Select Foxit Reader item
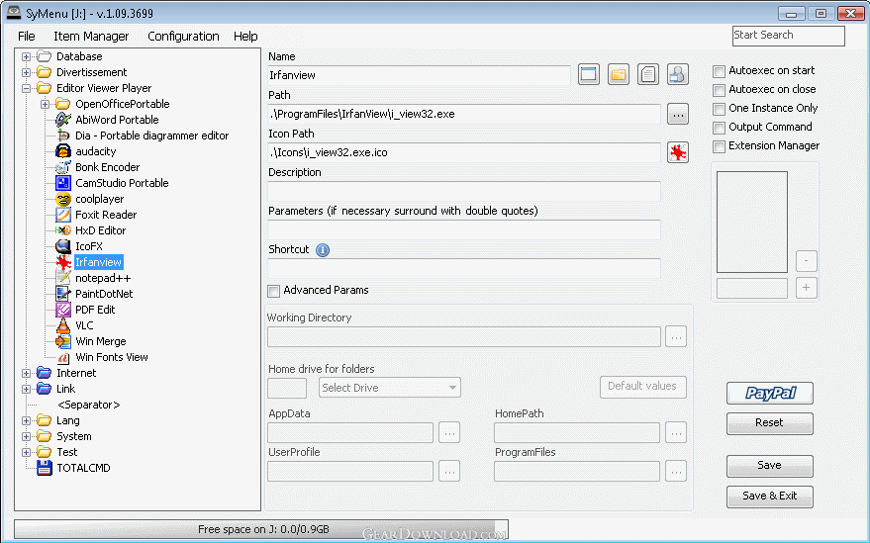The height and width of the screenshot is (543, 870). coord(106,215)
